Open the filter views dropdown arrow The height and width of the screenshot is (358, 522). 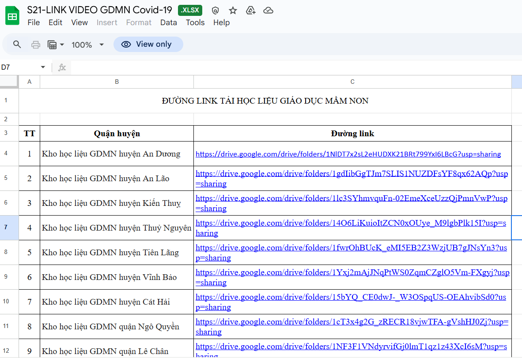62,45
